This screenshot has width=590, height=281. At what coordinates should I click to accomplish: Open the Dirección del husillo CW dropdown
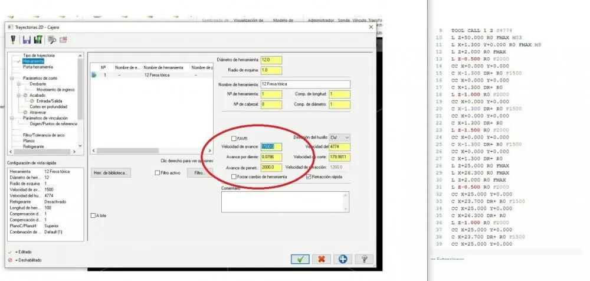tap(340, 138)
